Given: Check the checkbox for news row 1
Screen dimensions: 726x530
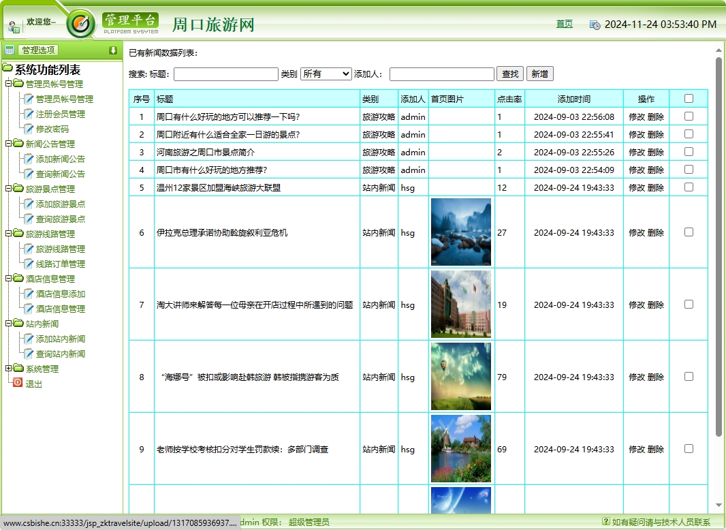Looking at the screenshot, I should pos(688,116).
